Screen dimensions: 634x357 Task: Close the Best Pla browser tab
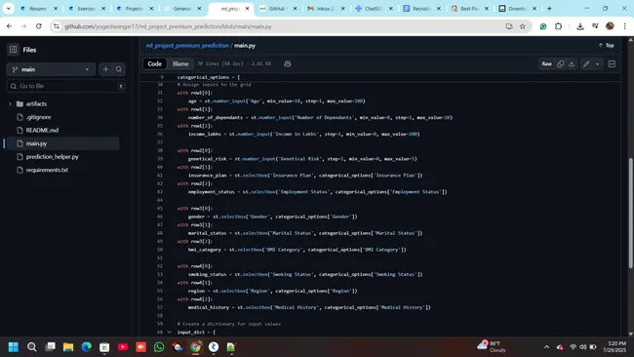(487, 8)
